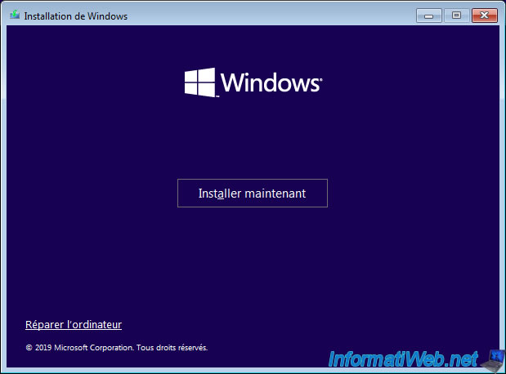Click the copyright © symbol at bottom left

pyautogui.click(x=29, y=347)
